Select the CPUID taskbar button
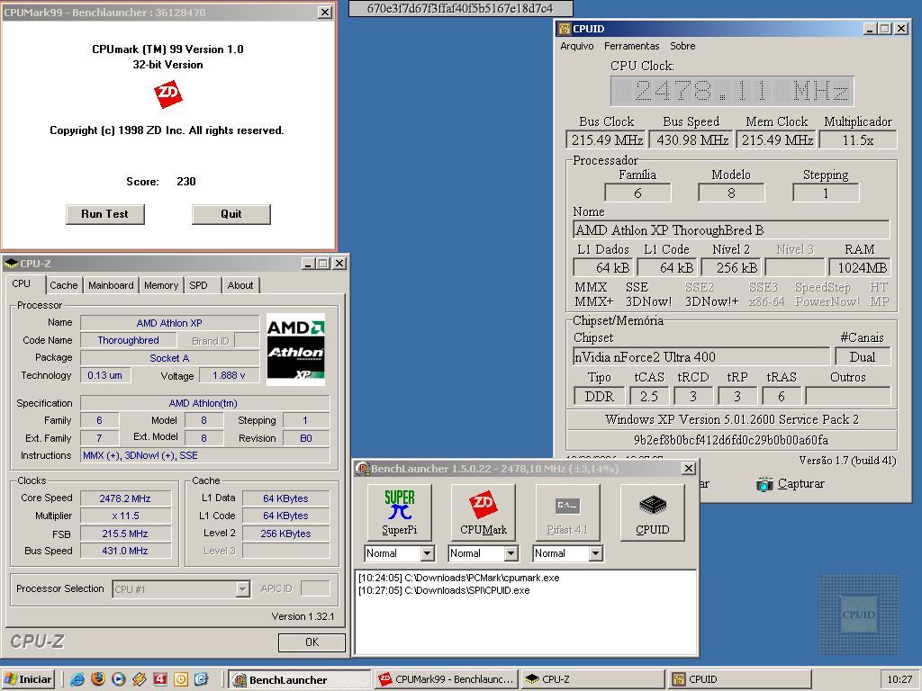Viewport: 922px width, 691px height. pos(739,680)
